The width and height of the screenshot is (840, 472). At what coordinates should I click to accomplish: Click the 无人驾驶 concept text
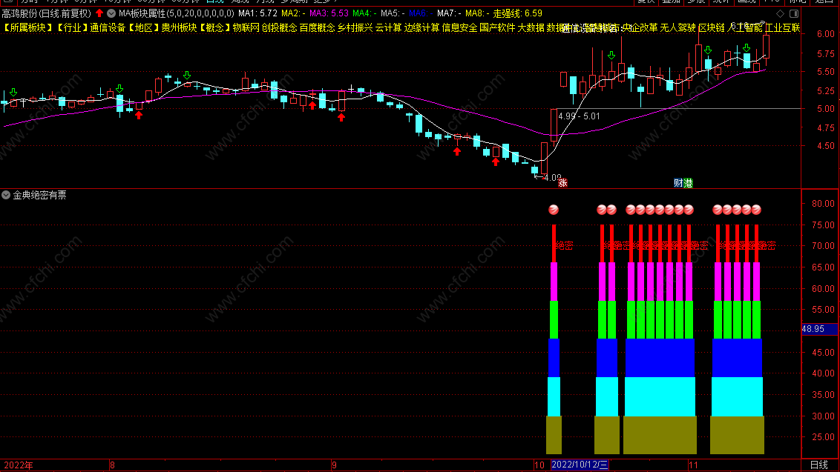[678, 27]
